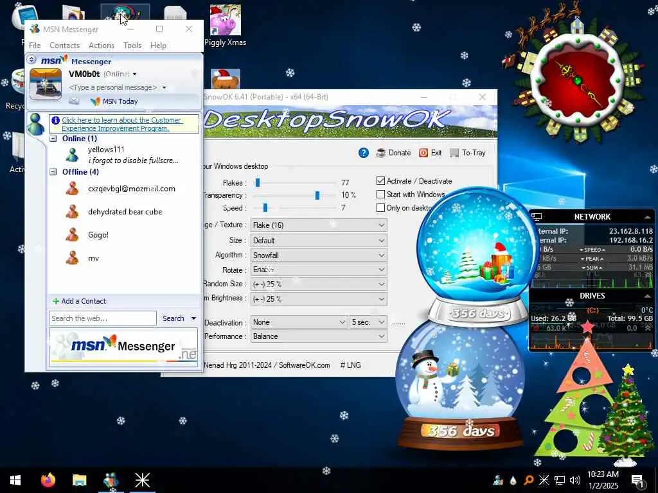Click the Donate coffee cup icon

pyautogui.click(x=380, y=153)
